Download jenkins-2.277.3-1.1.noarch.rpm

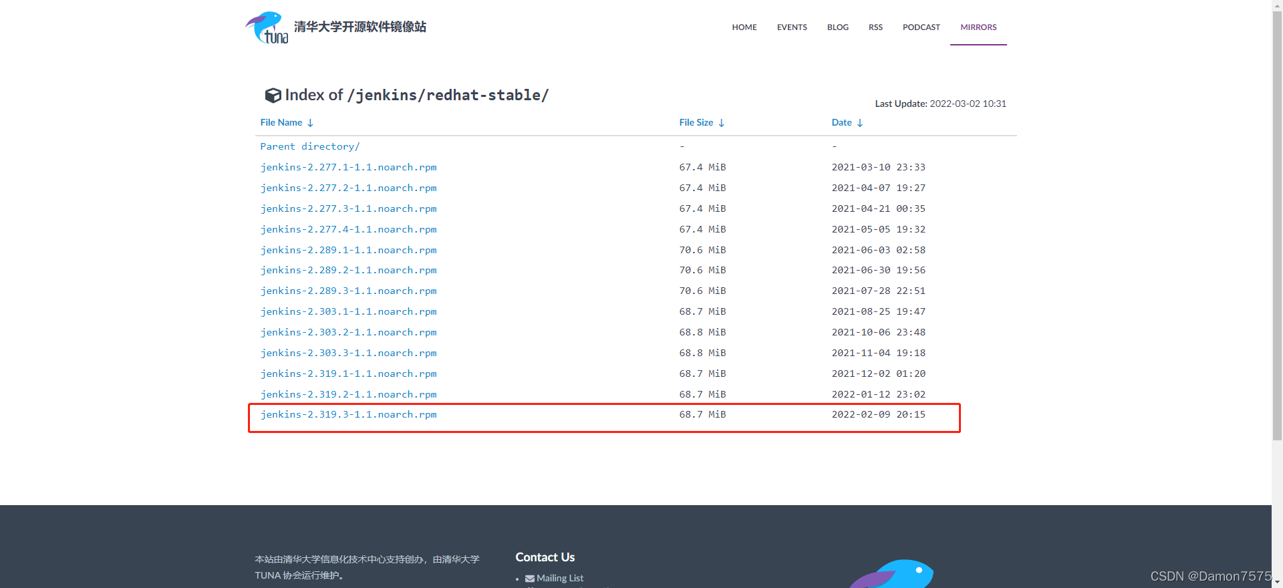tap(348, 208)
